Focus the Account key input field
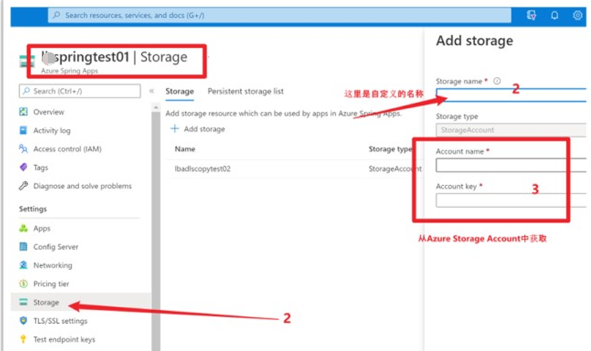 (511, 200)
